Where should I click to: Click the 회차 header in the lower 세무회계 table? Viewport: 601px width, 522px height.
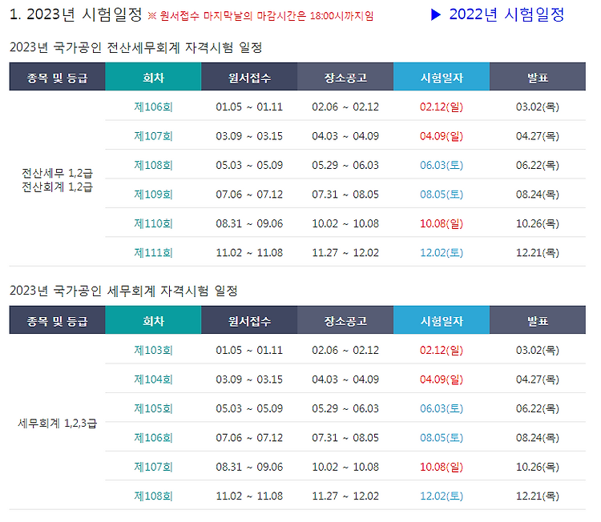click(x=153, y=320)
